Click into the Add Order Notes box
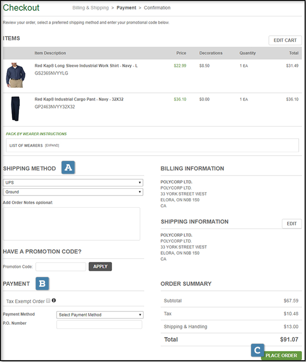This screenshot has width=306, height=362. 72,224
